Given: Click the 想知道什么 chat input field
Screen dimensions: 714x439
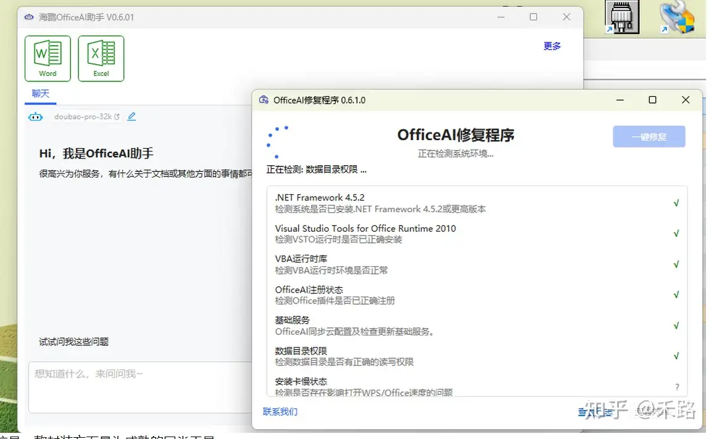Looking at the screenshot, I should tap(140, 387).
